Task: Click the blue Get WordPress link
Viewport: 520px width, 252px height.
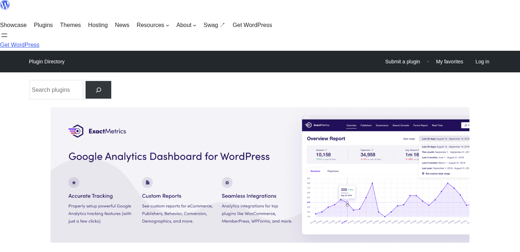Action: pos(19,45)
